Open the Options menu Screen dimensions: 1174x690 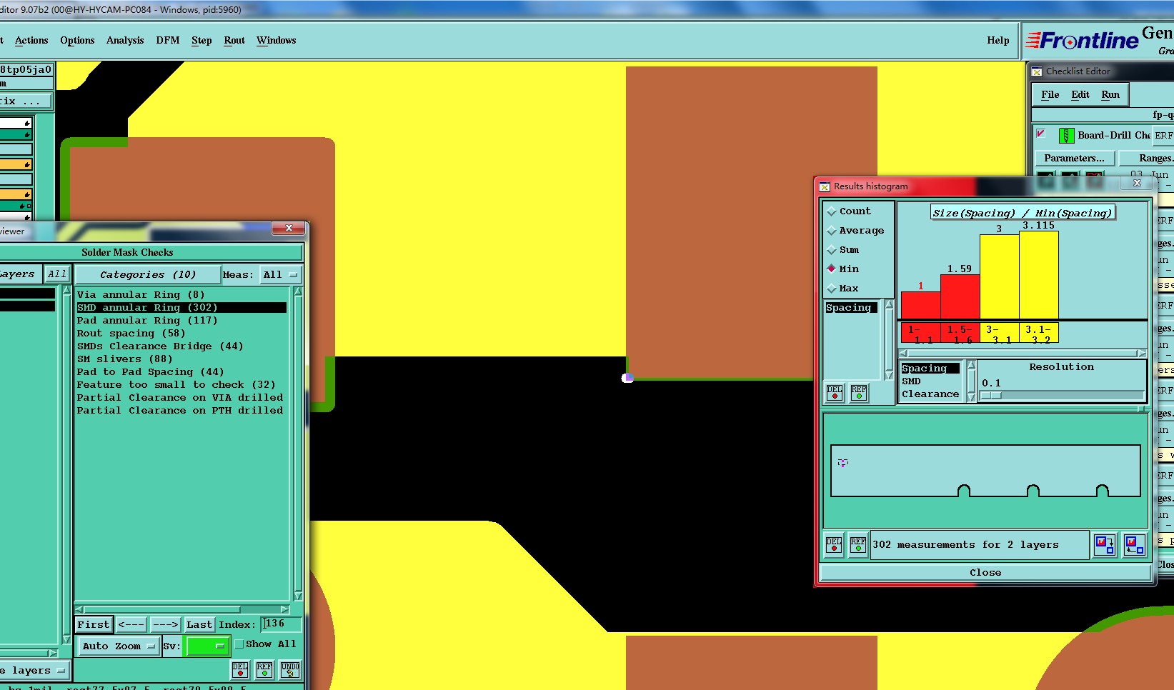[x=77, y=41]
